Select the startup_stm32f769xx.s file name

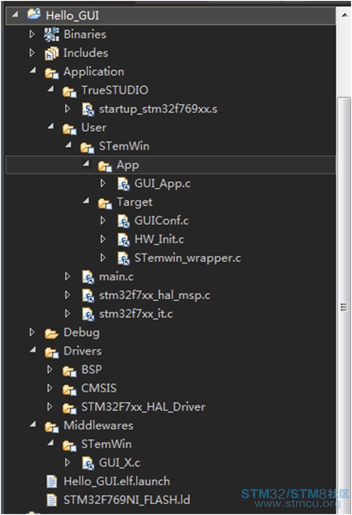tap(158, 109)
